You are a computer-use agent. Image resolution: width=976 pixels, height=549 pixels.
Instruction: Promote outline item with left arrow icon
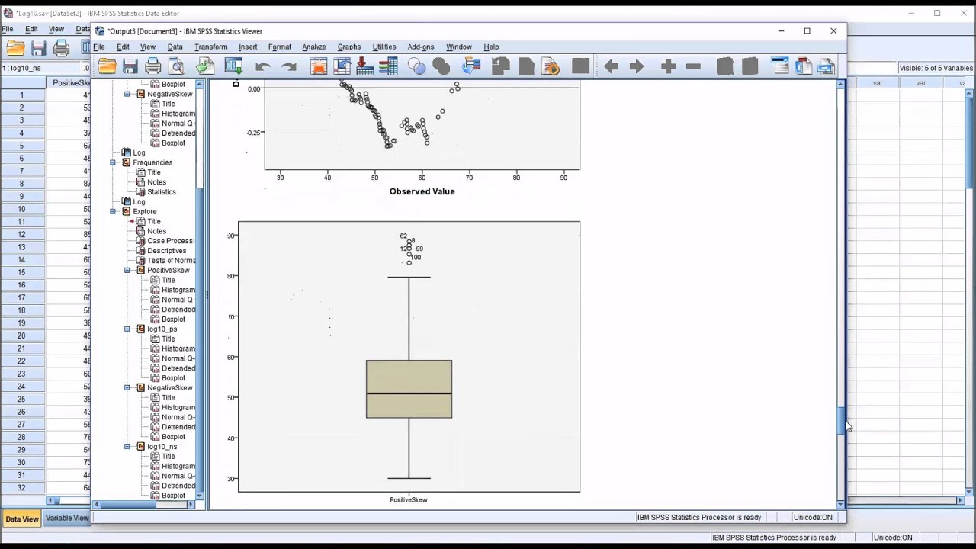point(611,67)
